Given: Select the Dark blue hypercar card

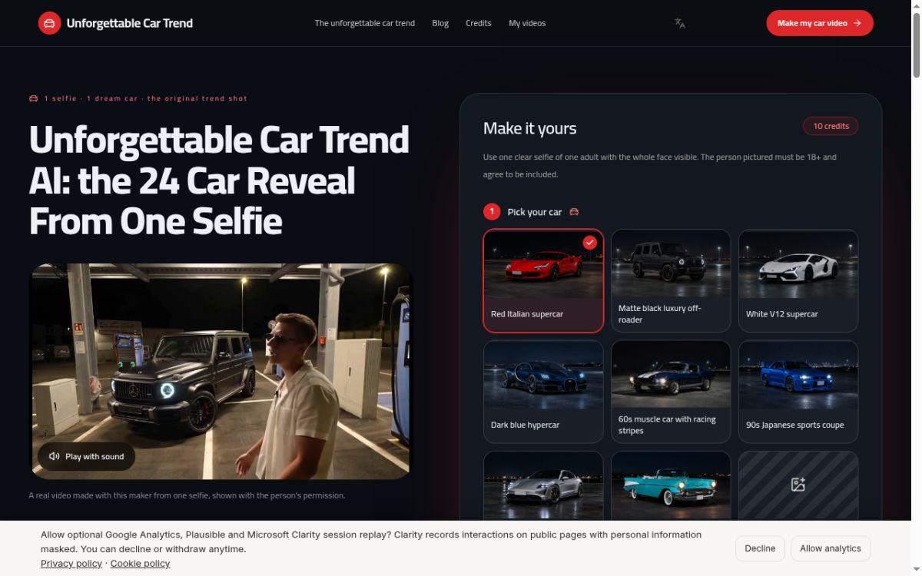Looking at the screenshot, I should point(543,392).
